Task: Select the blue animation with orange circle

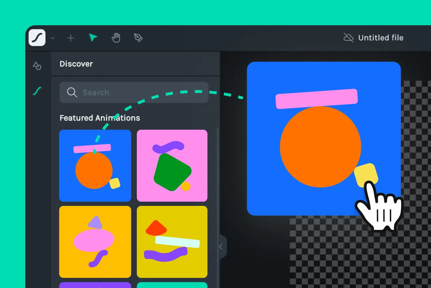Action: point(95,166)
